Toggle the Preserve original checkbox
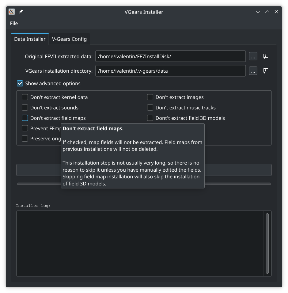Viewport: 288px width, 293px height. tap(25, 139)
